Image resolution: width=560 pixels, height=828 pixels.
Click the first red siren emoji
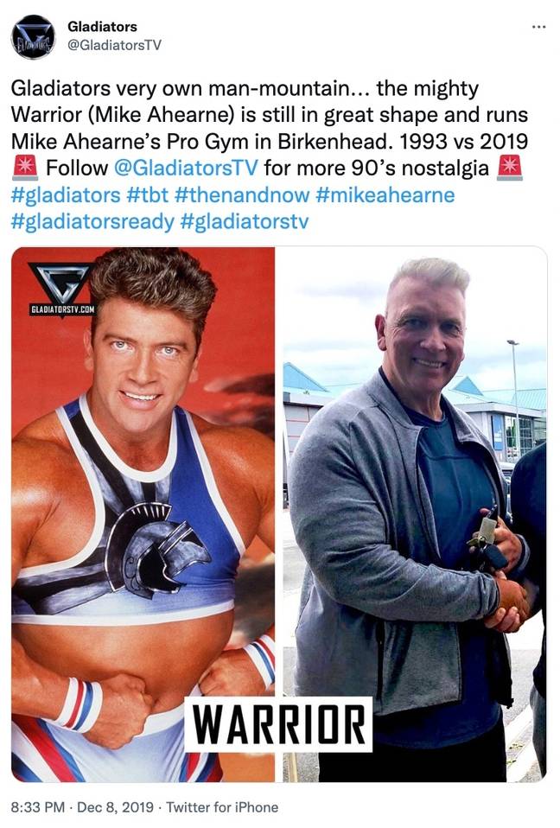(25, 168)
